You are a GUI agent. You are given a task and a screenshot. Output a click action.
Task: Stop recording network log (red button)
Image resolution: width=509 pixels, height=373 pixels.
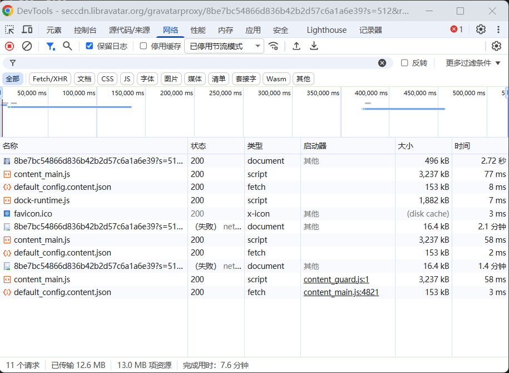pos(9,46)
